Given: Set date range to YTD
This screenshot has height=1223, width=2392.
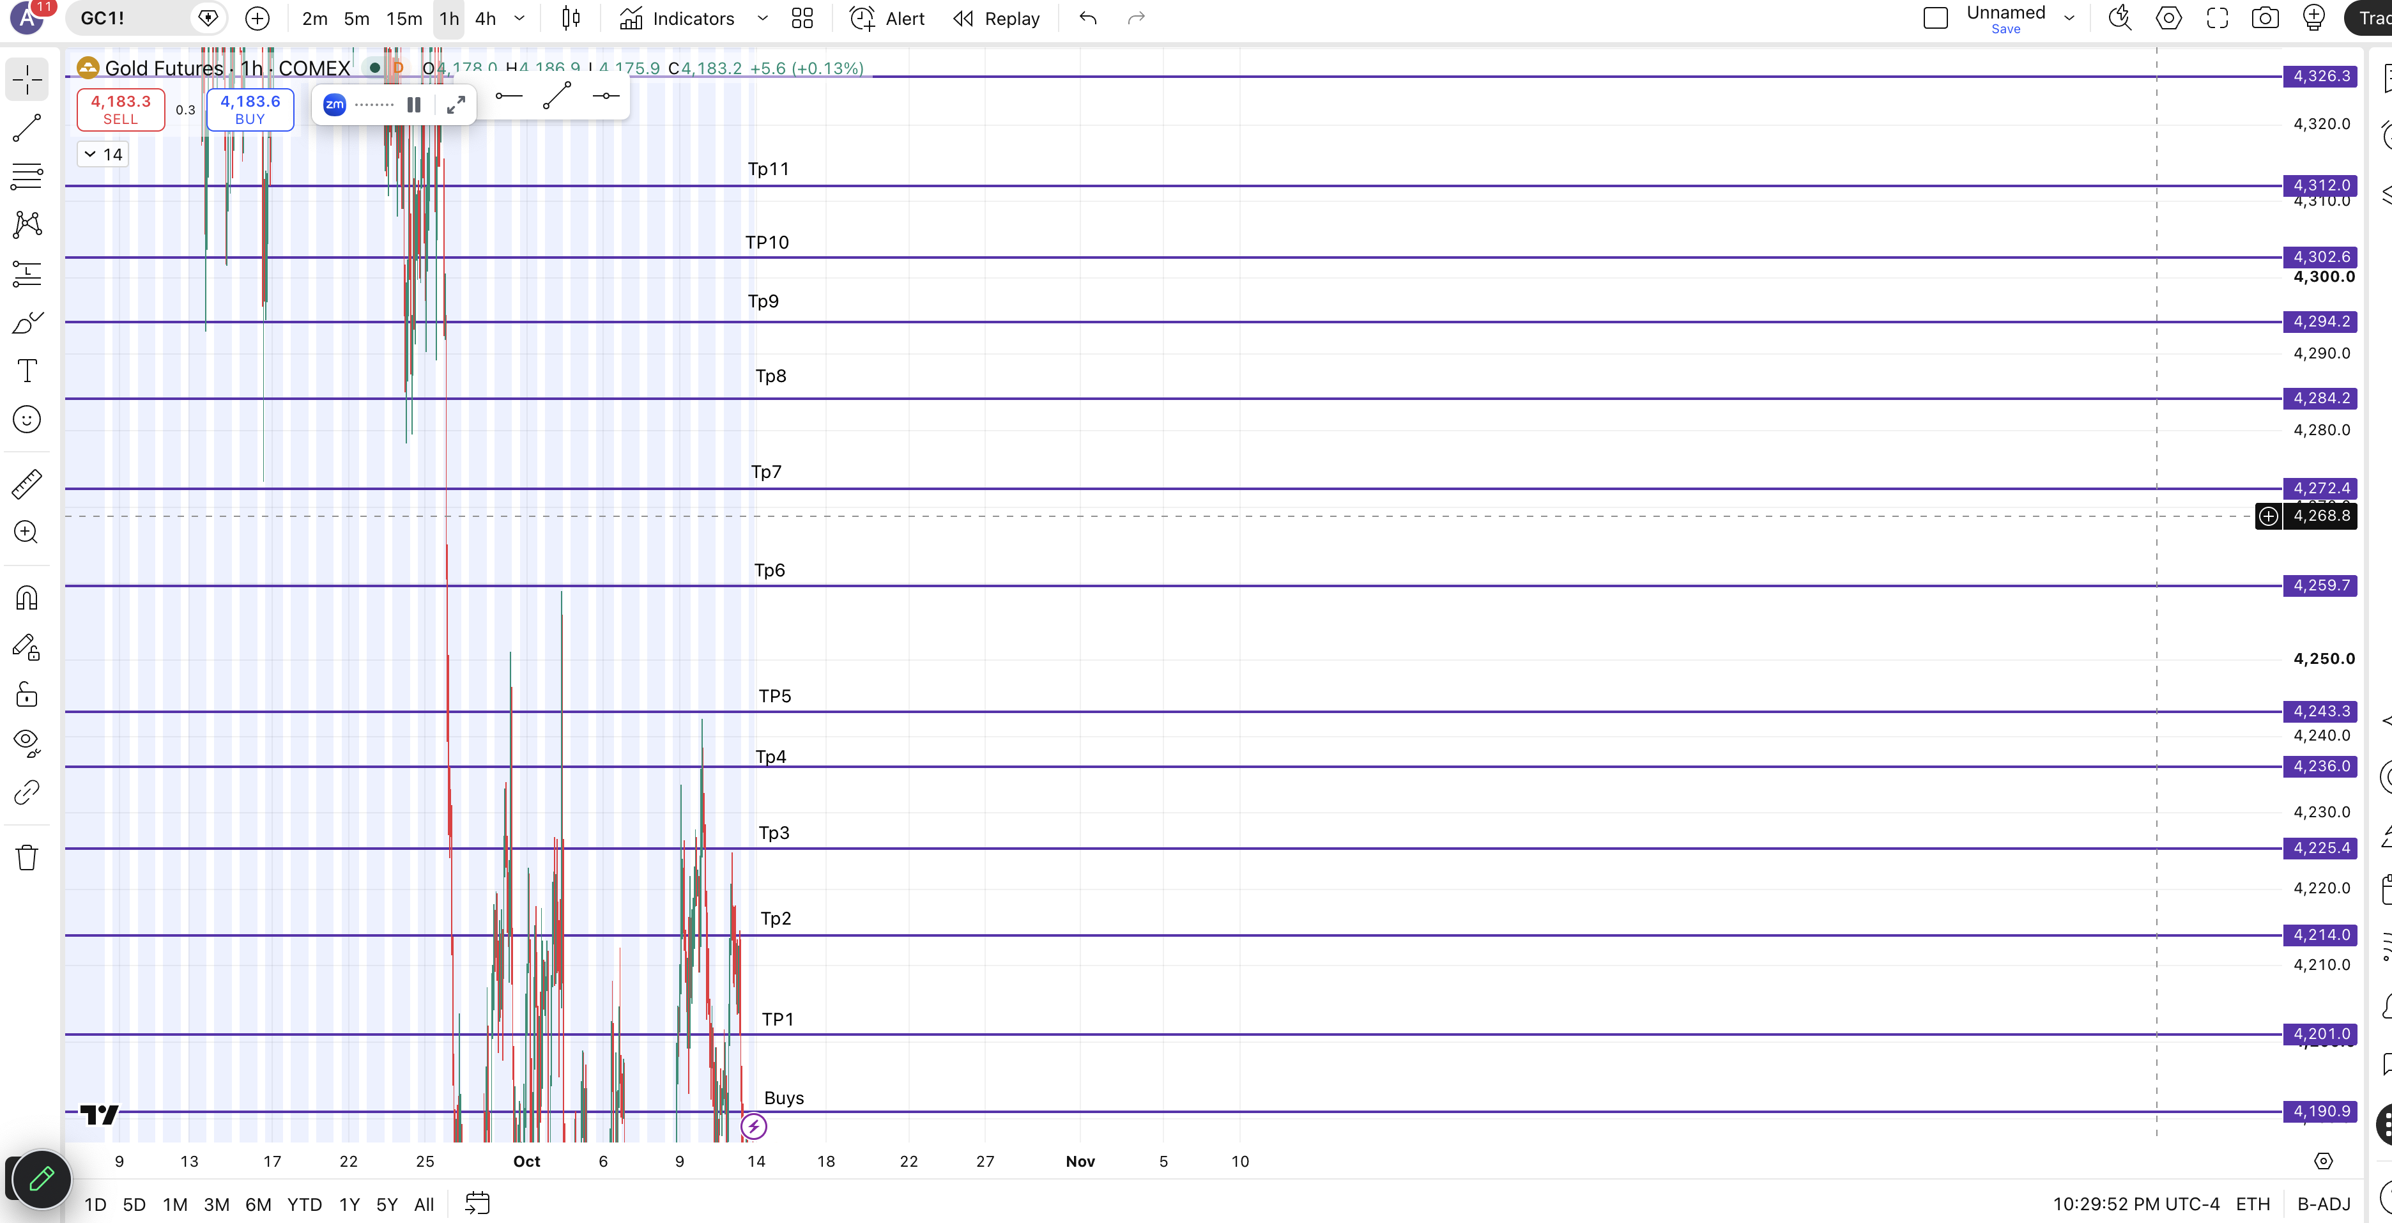Looking at the screenshot, I should tap(305, 1204).
